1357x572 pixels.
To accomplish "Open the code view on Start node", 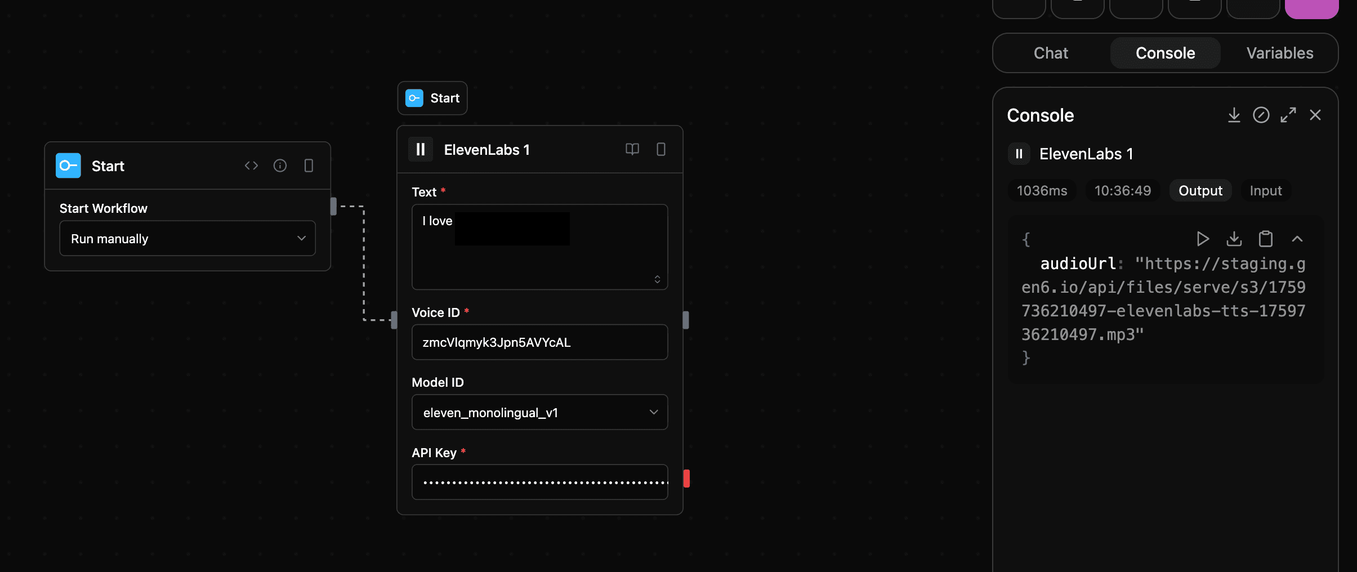I will (x=251, y=165).
